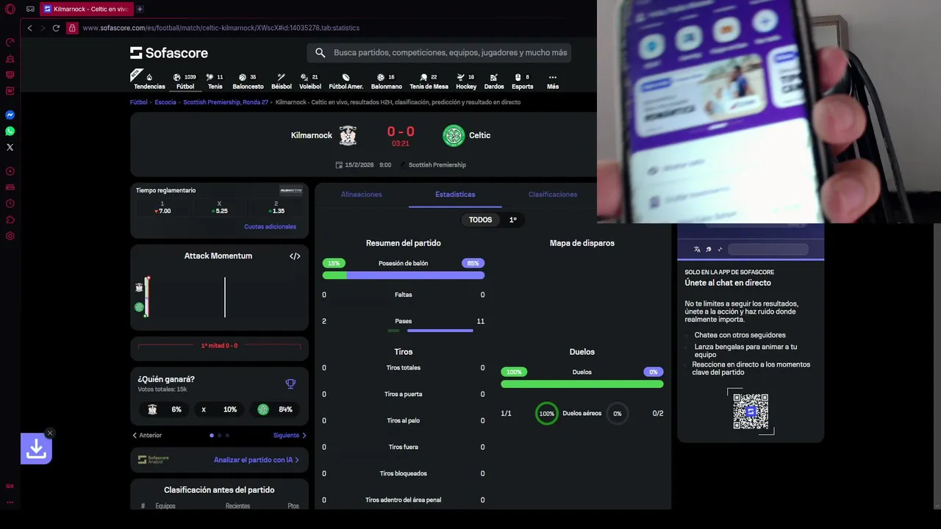Switch to Alineaciones tab
Viewport: 941px width, 529px height.
[361, 195]
